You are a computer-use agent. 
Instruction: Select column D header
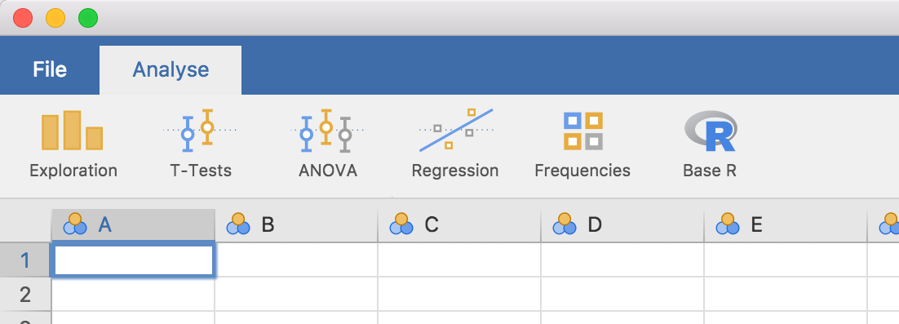(622, 224)
